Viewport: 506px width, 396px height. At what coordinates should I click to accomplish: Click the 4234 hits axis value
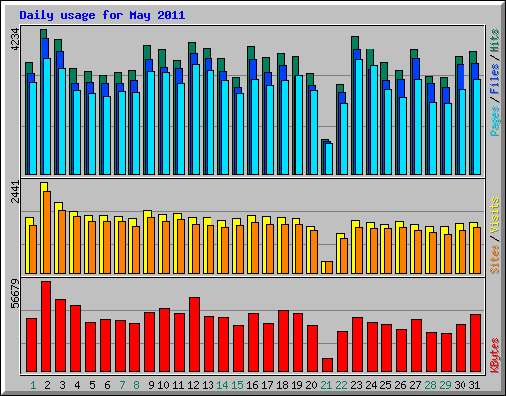point(15,40)
